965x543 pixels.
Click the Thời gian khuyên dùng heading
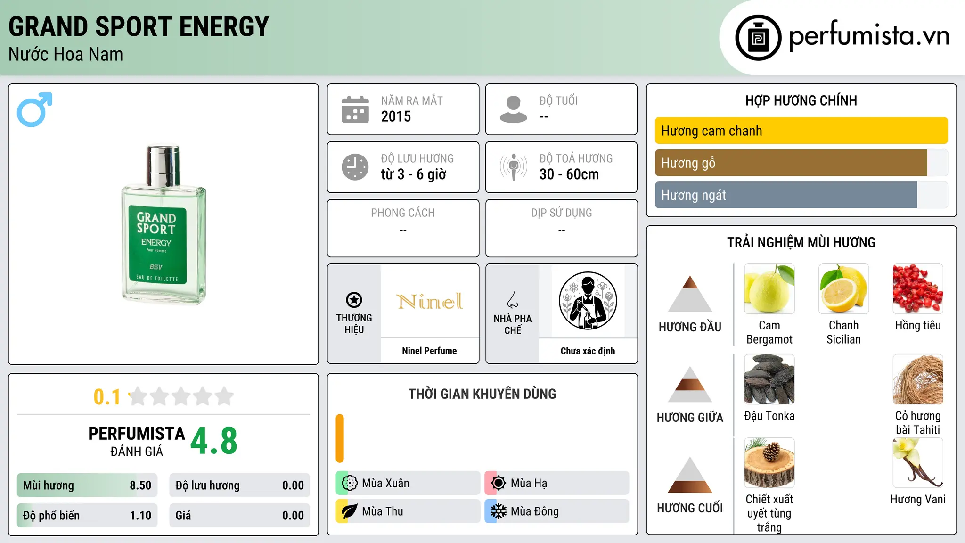click(x=482, y=394)
